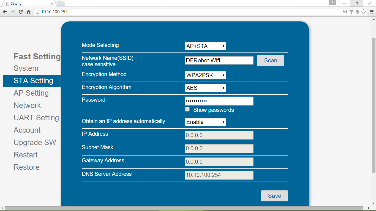The height and width of the screenshot is (211, 376).
Task: Click the Obtain an IP address automatically label
Action: click(x=123, y=121)
